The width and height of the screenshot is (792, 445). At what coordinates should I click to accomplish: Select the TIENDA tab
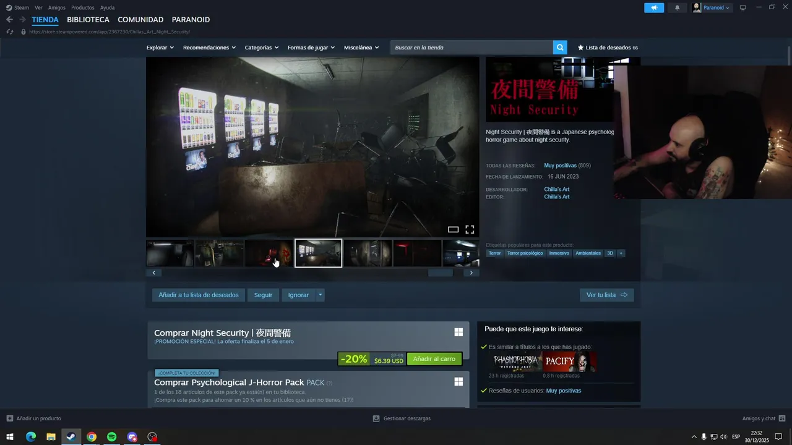(x=45, y=20)
